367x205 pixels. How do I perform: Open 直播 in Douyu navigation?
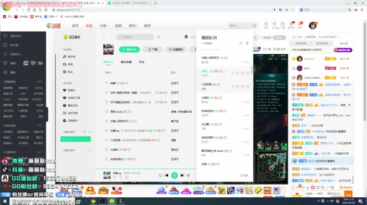[89, 25]
